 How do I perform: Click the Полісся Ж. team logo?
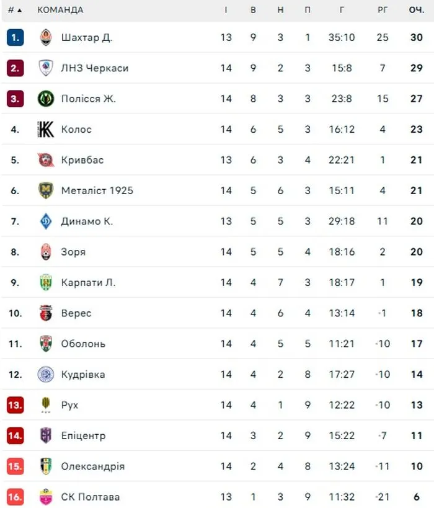[46, 99]
